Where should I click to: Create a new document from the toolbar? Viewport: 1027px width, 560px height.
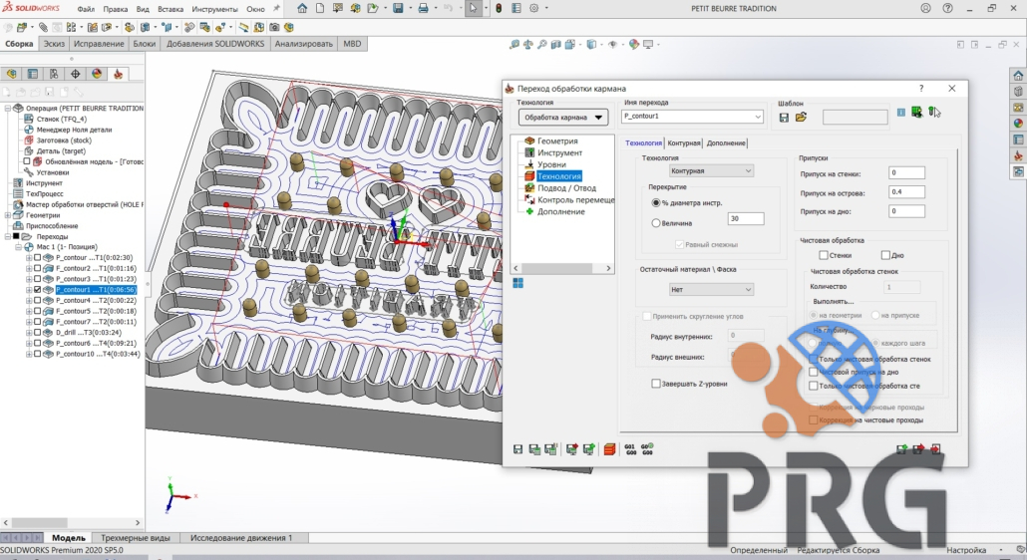(320, 9)
